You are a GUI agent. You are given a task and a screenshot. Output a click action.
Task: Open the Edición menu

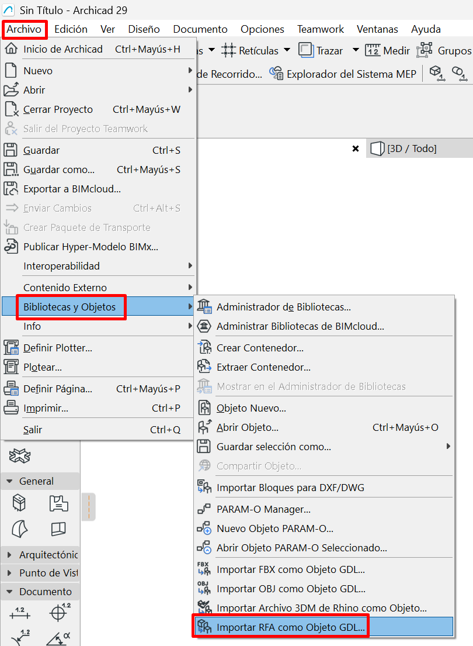71,29
